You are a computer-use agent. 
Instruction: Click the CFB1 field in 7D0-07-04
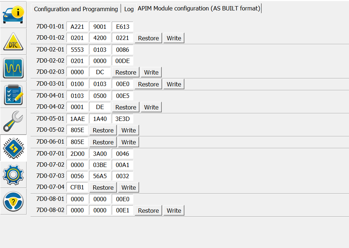click(77, 187)
